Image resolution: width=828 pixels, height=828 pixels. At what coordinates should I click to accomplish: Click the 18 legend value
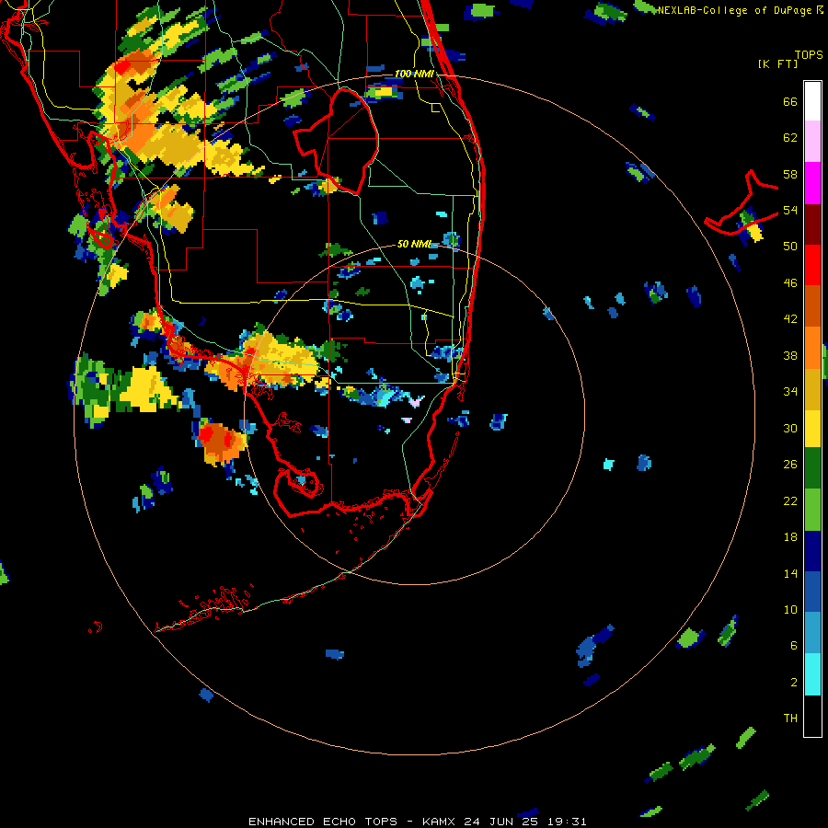(x=790, y=537)
